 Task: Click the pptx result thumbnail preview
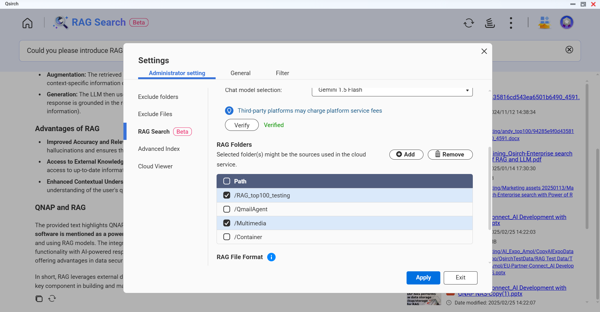(424, 299)
